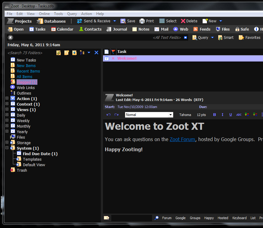Open the Files database
Viewport: 263px width, 228px height.
coord(223,29)
